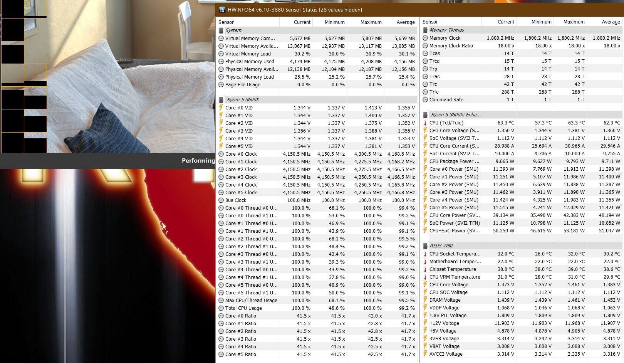Click the thermometer icon for CPU Socket Temperature

pyautogui.click(x=425, y=254)
